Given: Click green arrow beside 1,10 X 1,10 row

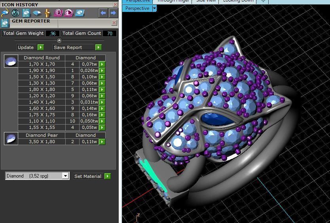Looking at the screenshot, I should pos(102,121).
